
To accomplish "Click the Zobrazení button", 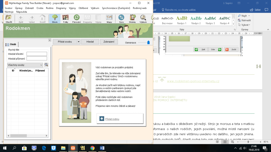I will click(x=109, y=42).
